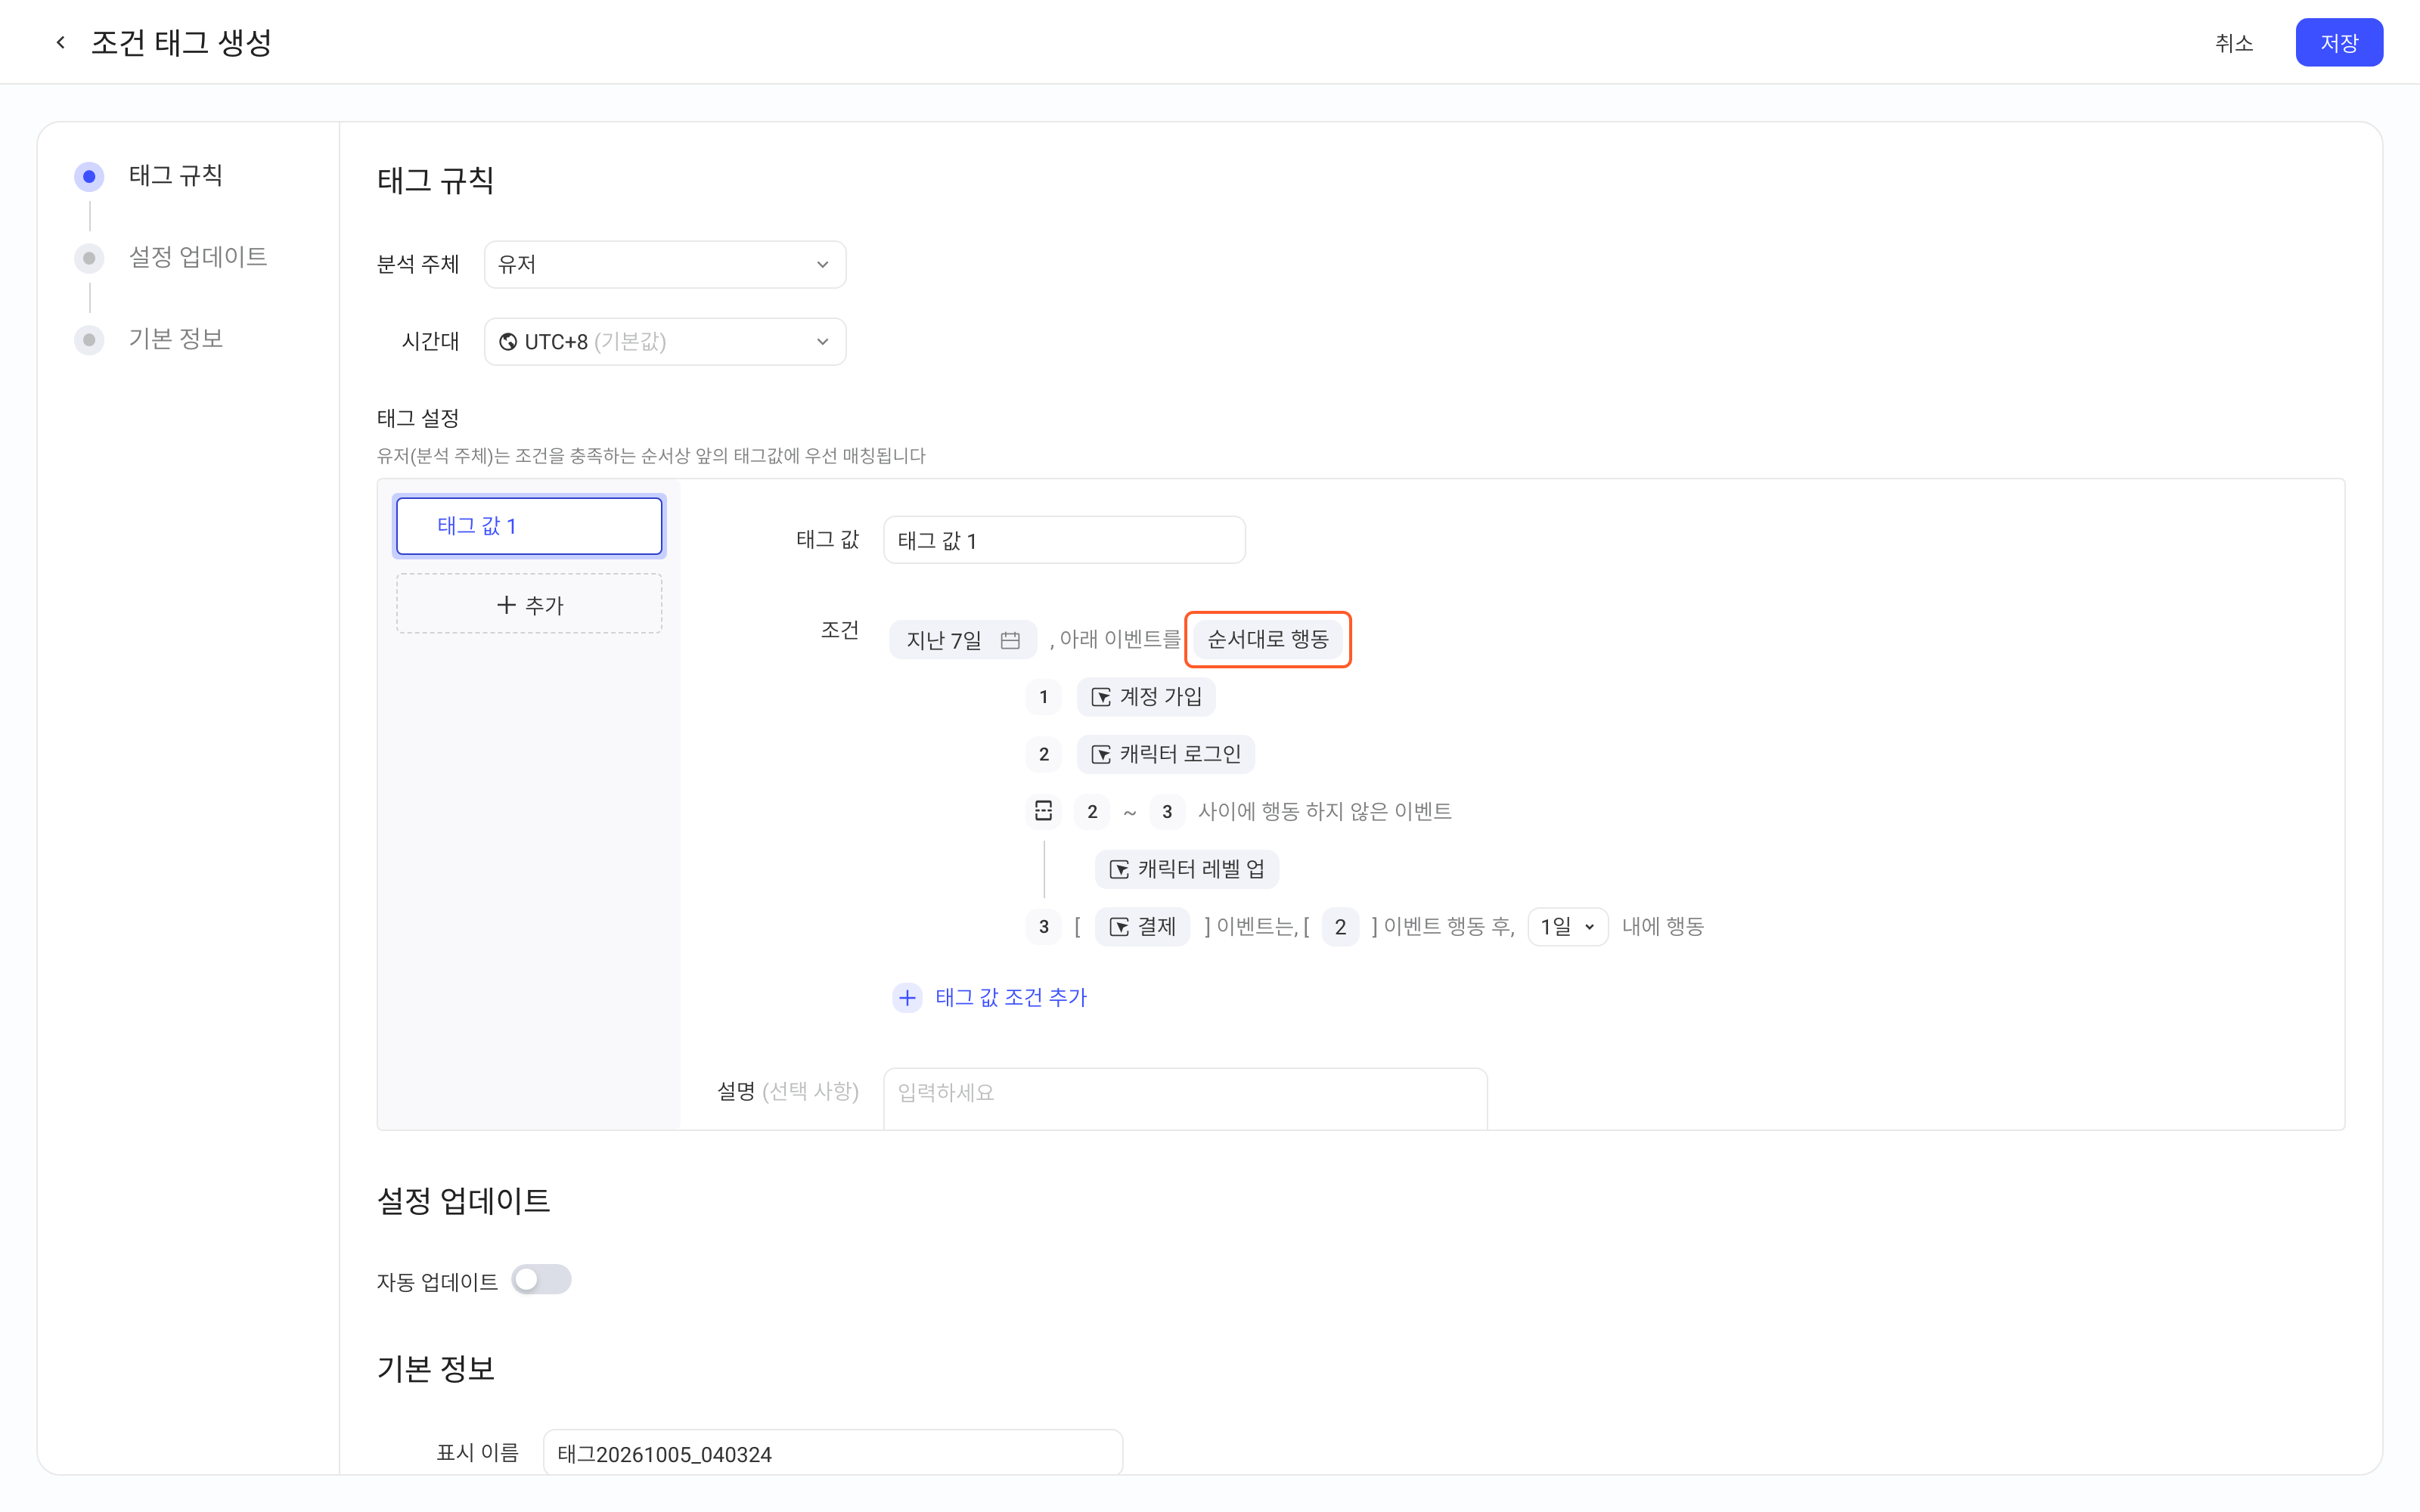Click the 저장 button
Viewport: 2420px width, 1512px height.
[2338, 42]
